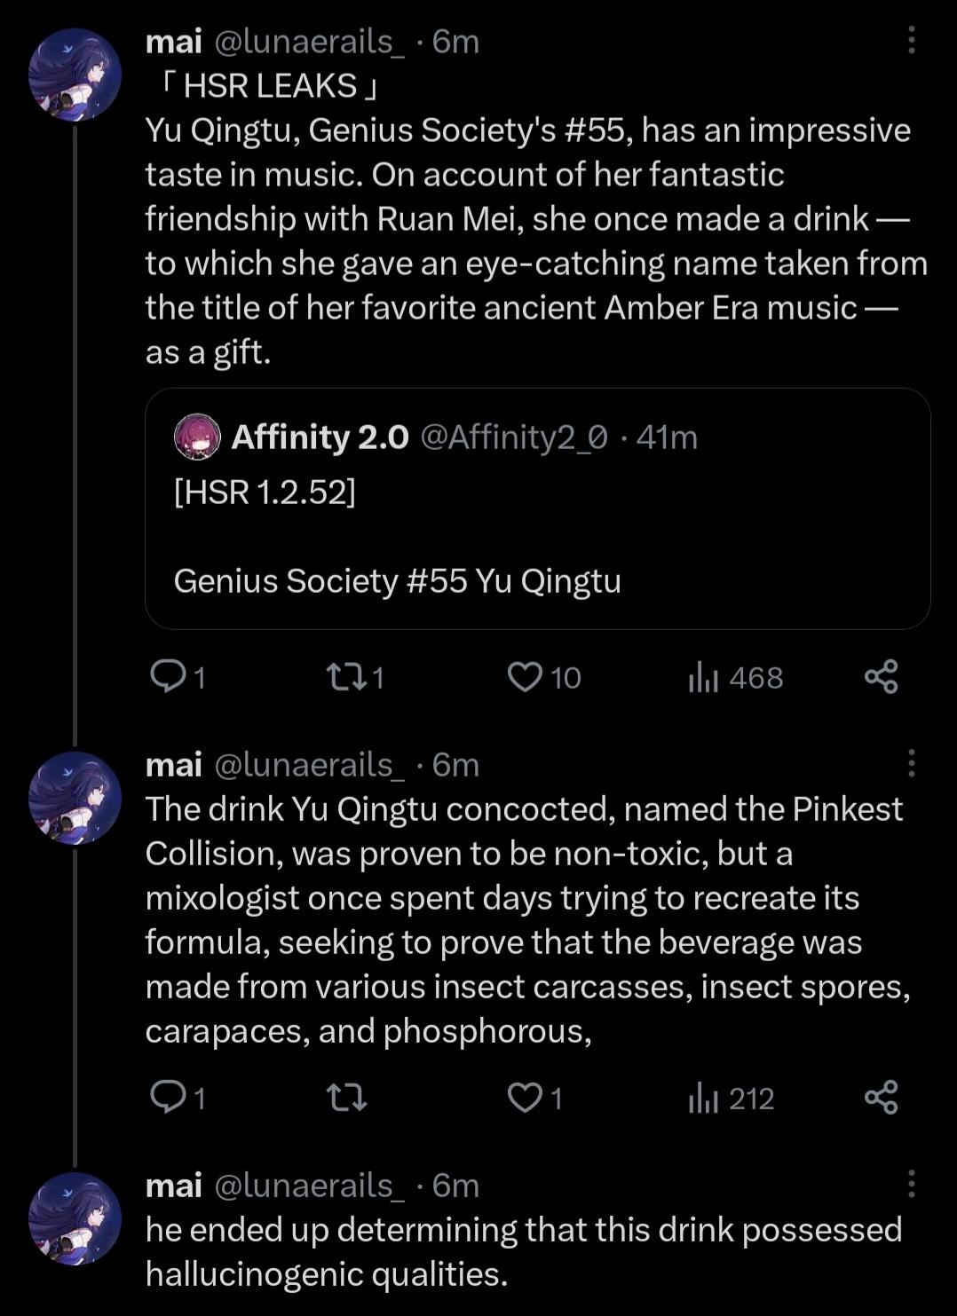View analytics showing 468 views
Viewport: 957px width, 1316px height.
tap(702, 677)
